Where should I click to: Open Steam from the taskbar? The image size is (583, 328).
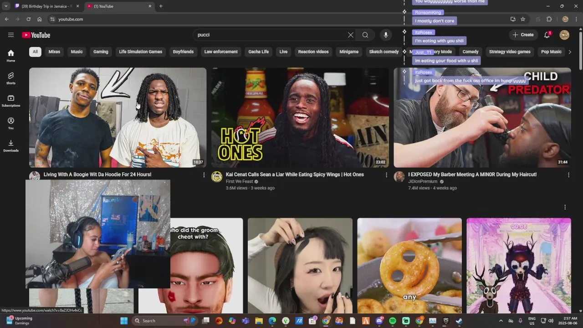point(459,321)
